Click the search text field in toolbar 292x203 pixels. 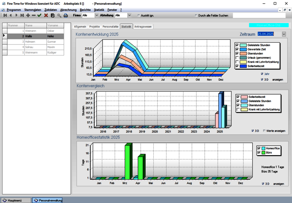(x=259, y=15)
